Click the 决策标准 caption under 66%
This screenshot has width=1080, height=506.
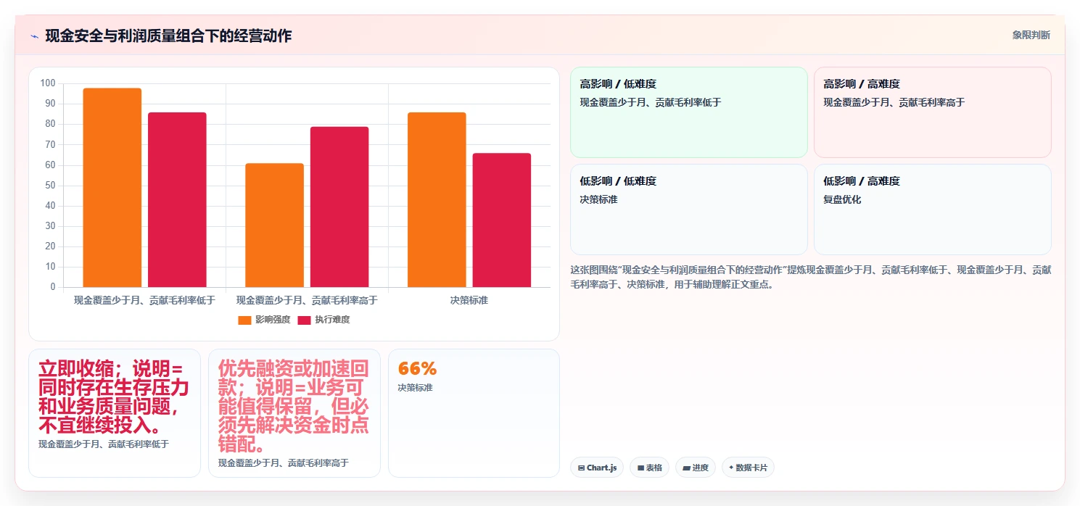pos(415,388)
